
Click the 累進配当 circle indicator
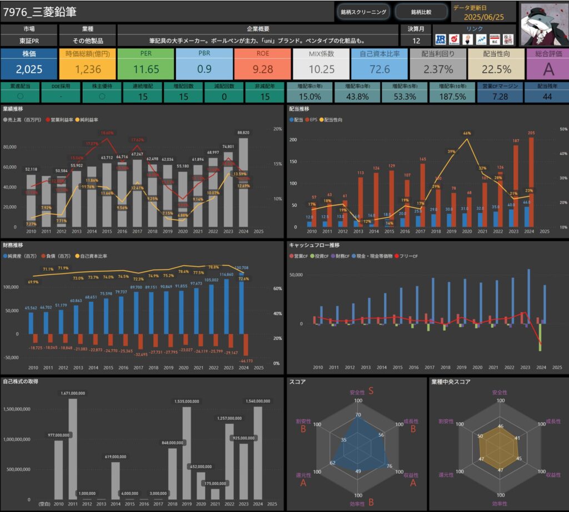21,97
